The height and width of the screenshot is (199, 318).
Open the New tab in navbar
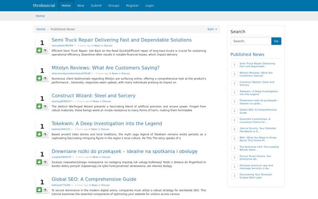pos(80,5)
